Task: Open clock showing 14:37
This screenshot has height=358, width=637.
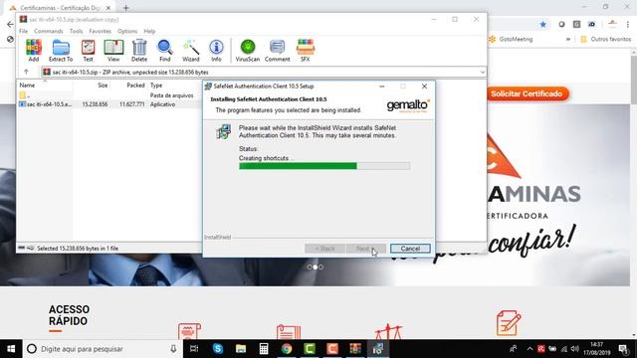Action: click(x=597, y=349)
